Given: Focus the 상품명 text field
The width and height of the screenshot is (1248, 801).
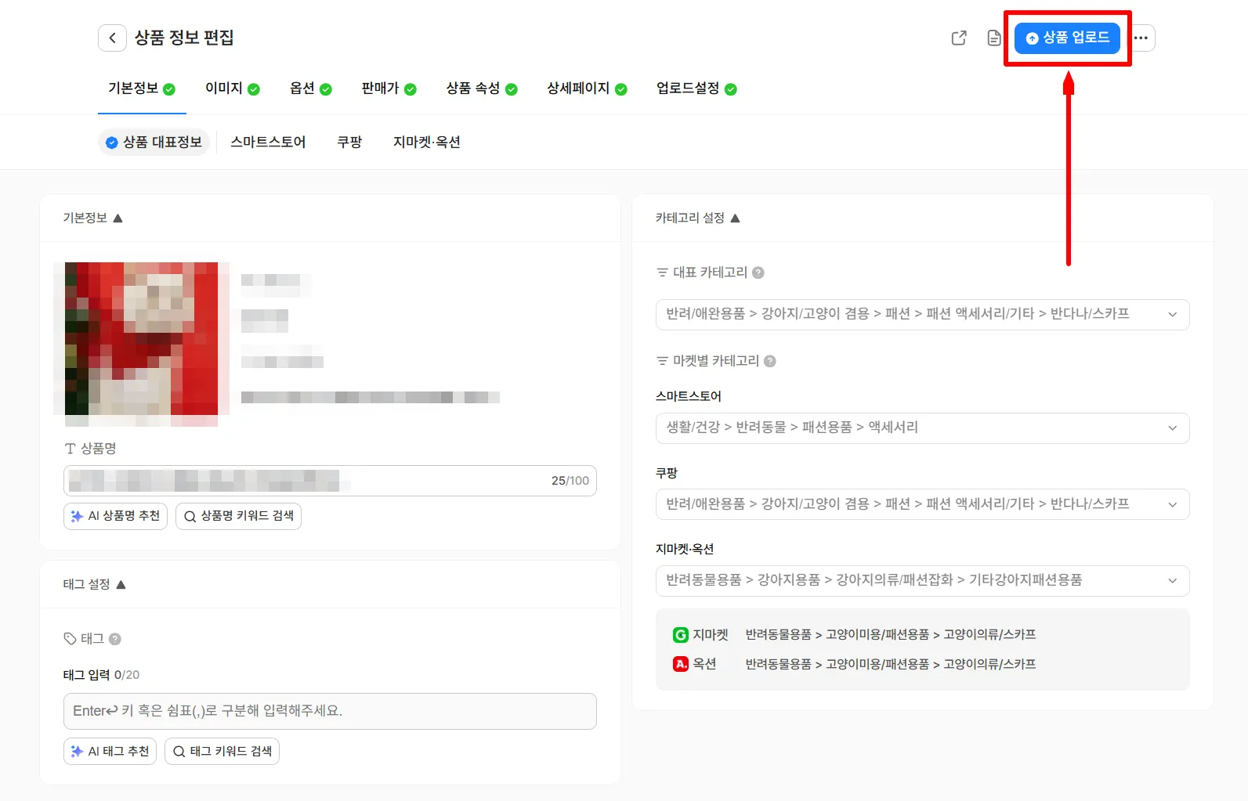Looking at the screenshot, I should click(x=330, y=481).
